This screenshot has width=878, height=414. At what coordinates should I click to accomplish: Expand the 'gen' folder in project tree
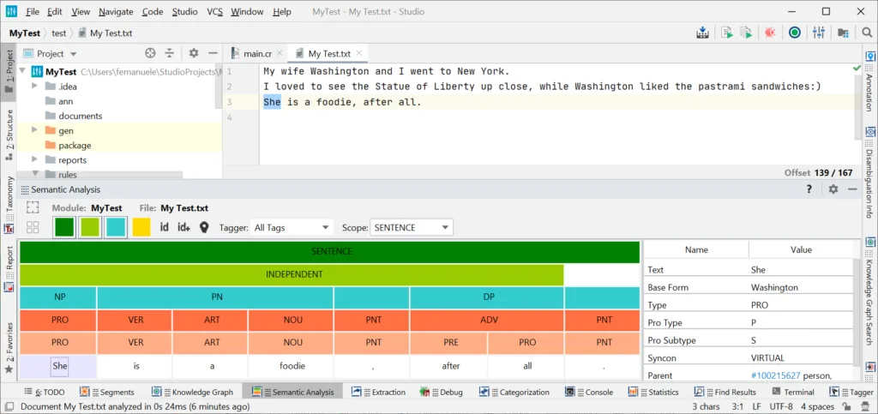(x=35, y=130)
